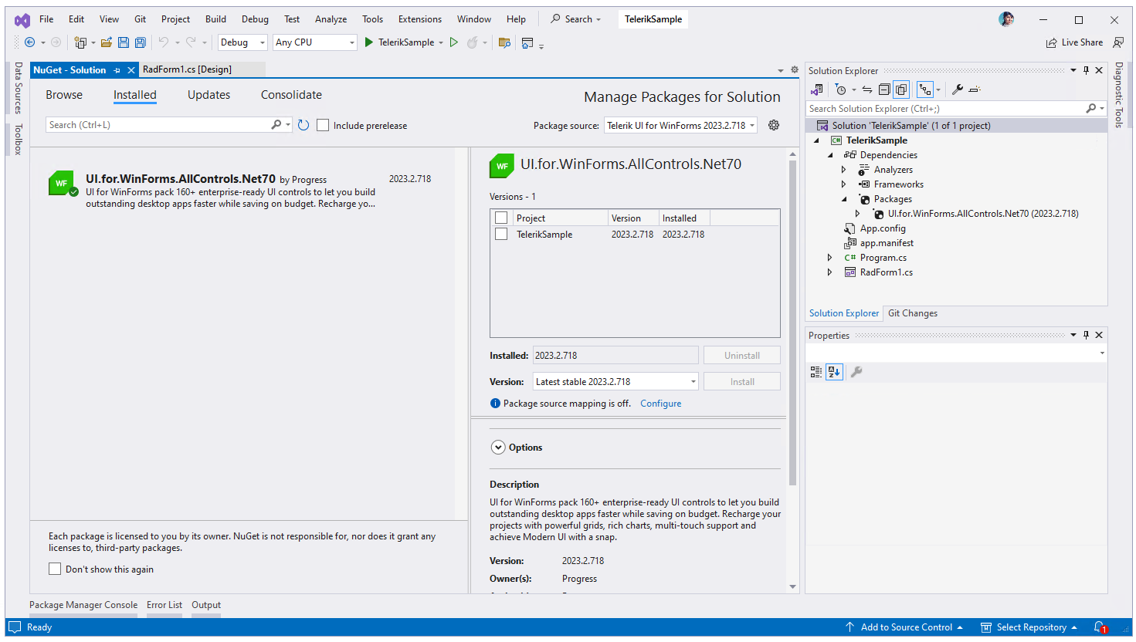Click the Start Without Debugging icon

pos(454,42)
